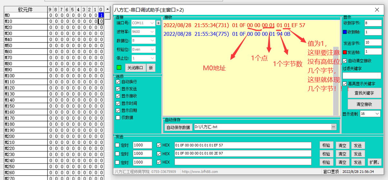
Task: Open the 端口号 COM11 dropdown
Action: click(x=143, y=23)
